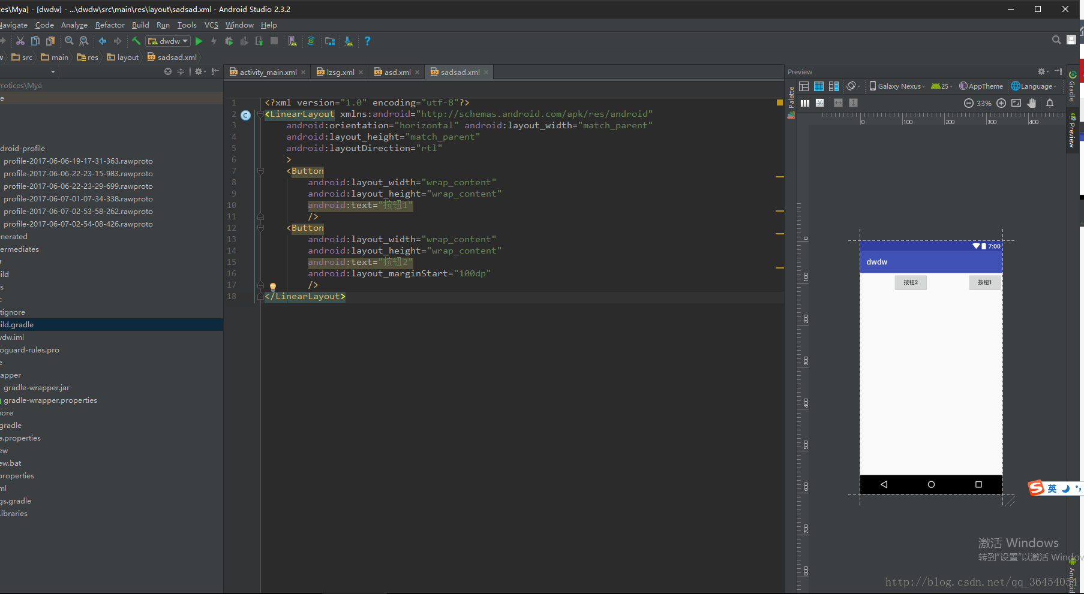Open API level 25 dropdown
This screenshot has width=1084, height=594.
[941, 86]
